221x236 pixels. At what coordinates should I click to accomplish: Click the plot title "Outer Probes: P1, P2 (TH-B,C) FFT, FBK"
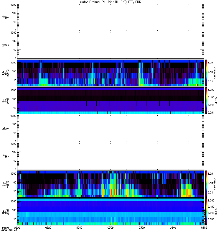tap(110, 2)
